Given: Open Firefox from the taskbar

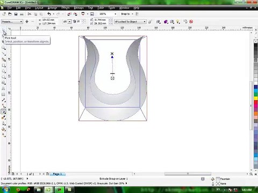Looking at the screenshot, I should [18, 190].
